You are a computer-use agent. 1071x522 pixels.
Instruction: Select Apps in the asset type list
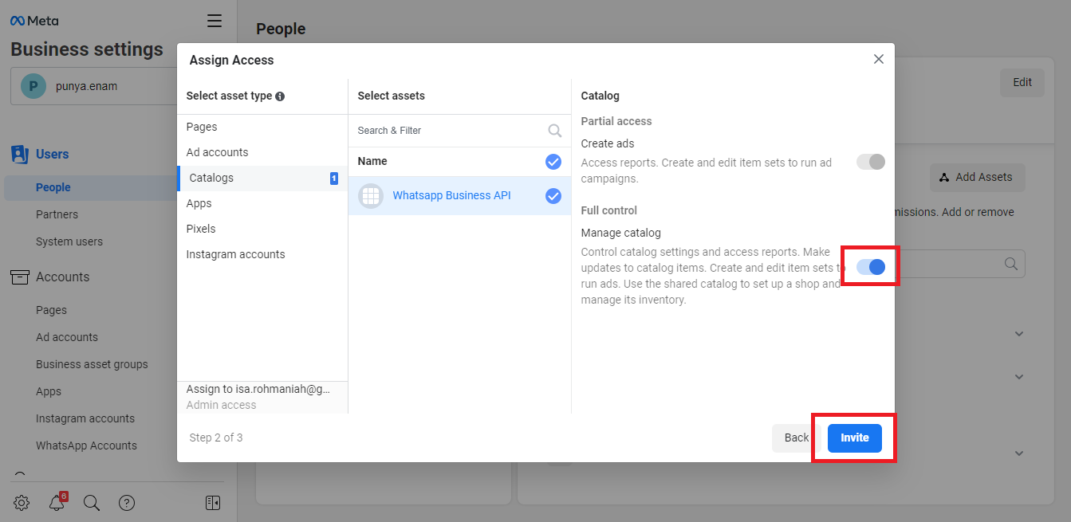click(x=262, y=204)
